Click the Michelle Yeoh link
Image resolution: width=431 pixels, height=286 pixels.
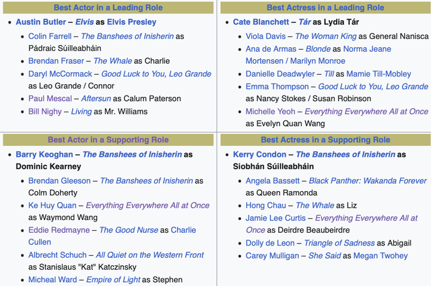point(271,112)
